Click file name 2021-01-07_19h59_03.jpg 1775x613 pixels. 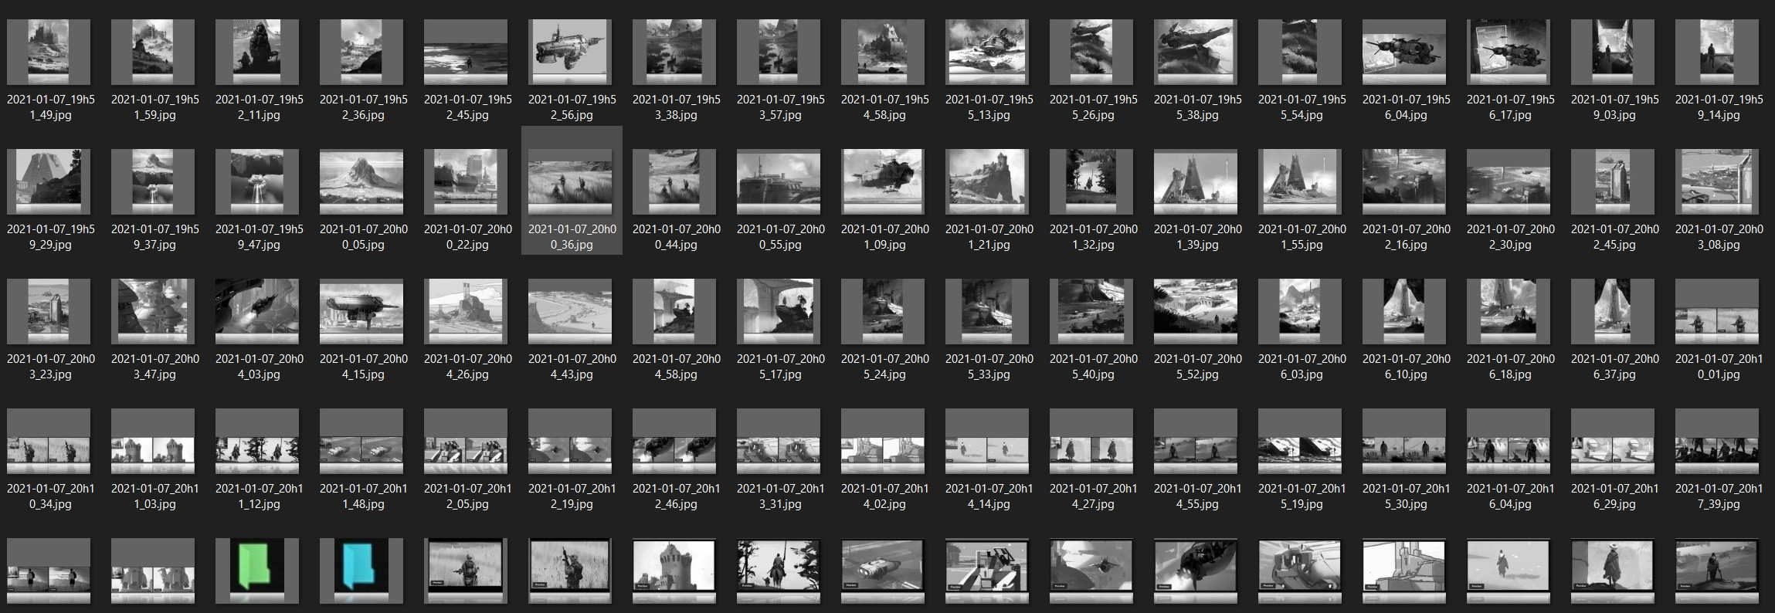coord(1615,107)
